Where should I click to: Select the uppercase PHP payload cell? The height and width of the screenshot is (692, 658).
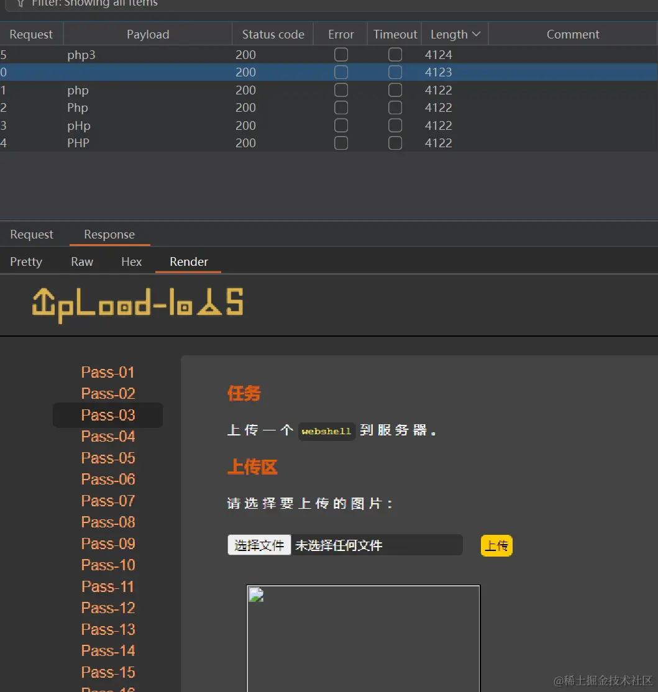point(78,143)
